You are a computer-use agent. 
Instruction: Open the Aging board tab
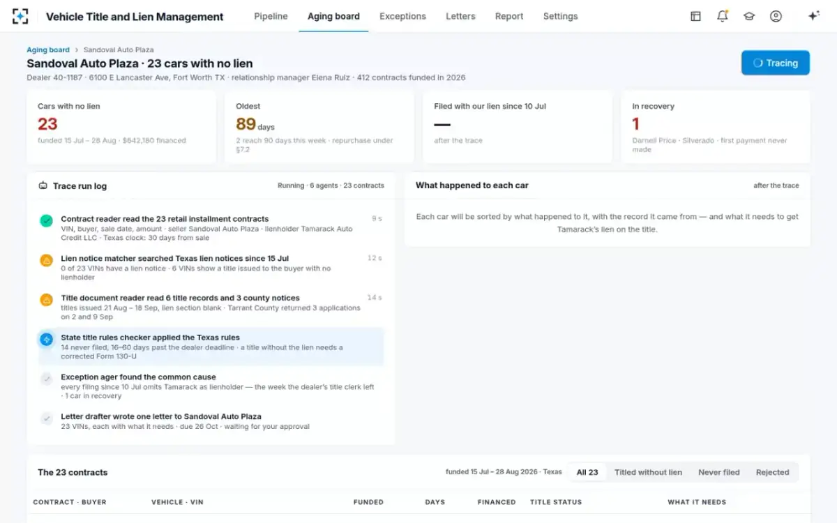tap(333, 16)
